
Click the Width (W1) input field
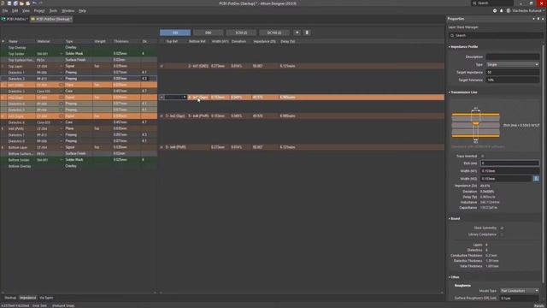click(x=509, y=171)
